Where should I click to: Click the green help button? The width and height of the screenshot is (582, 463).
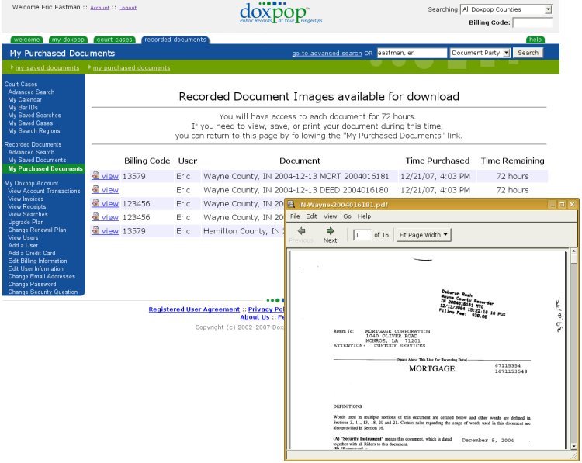pyautogui.click(x=535, y=40)
